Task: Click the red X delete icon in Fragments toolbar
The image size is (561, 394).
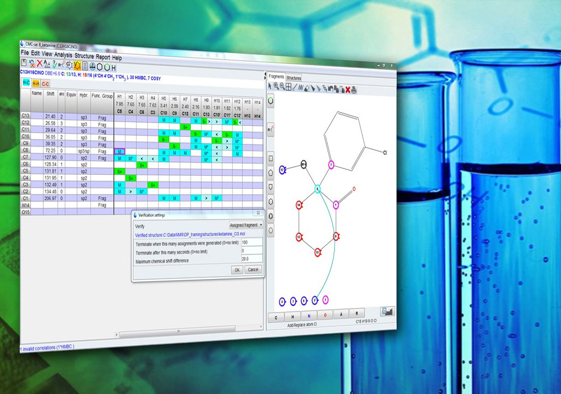Action: pos(347,89)
